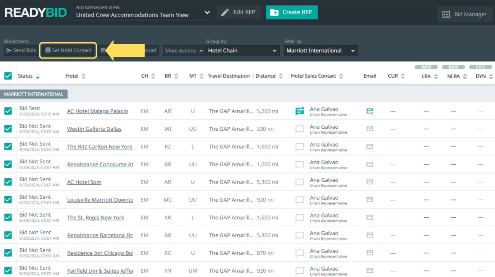Select 5,200 mi distance cell
The width and height of the screenshot is (495, 277).
click(x=267, y=111)
